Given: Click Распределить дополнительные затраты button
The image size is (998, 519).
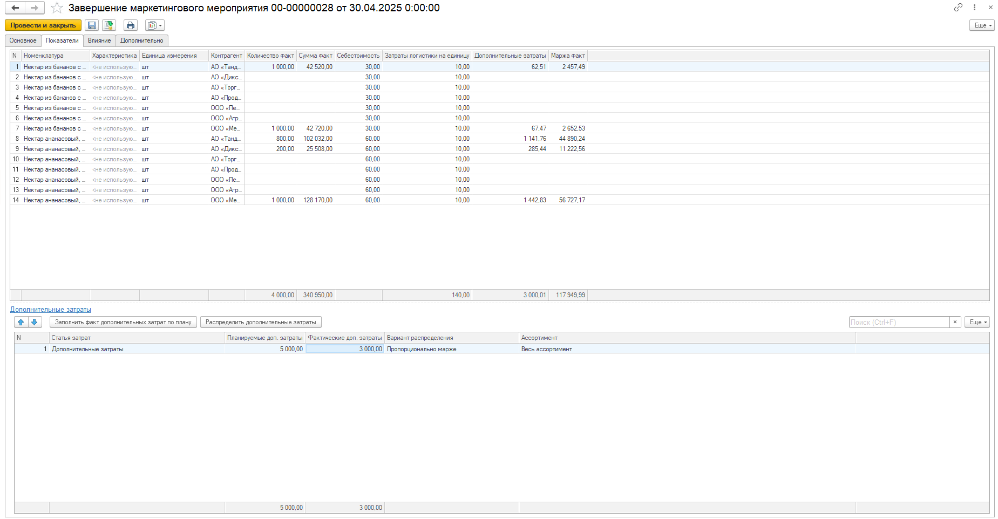Looking at the screenshot, I should (261, 322).
